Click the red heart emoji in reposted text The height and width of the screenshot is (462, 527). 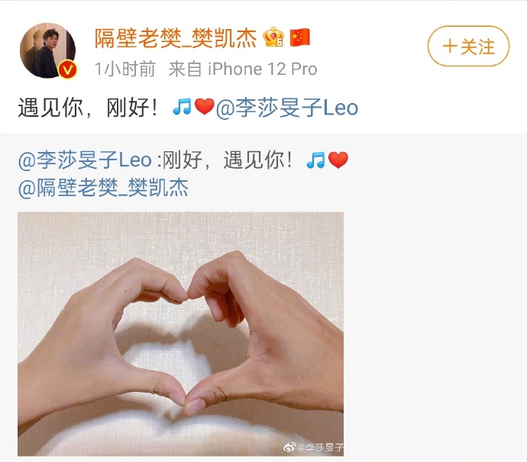[x=338, y=160]
